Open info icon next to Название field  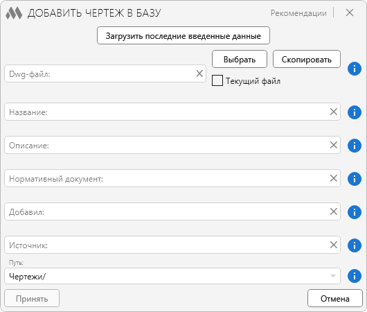[355, 112]
